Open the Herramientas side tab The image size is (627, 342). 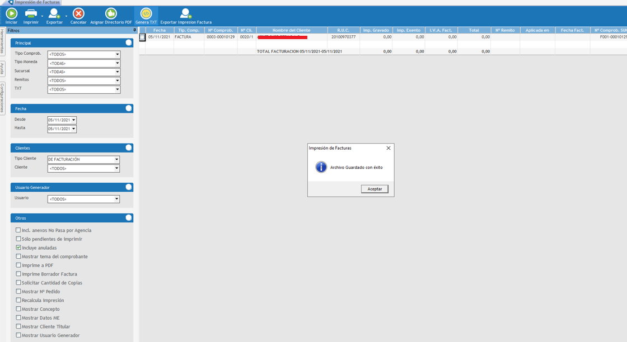(x=2, y=42)
